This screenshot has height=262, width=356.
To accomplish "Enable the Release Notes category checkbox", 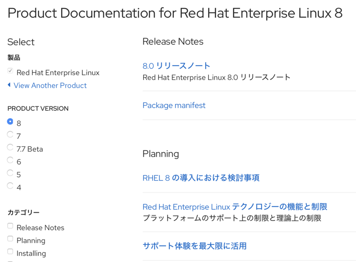I will click(10, 226).
